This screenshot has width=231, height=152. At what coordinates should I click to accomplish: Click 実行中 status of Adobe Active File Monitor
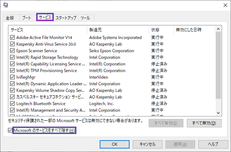pos(157,38)
